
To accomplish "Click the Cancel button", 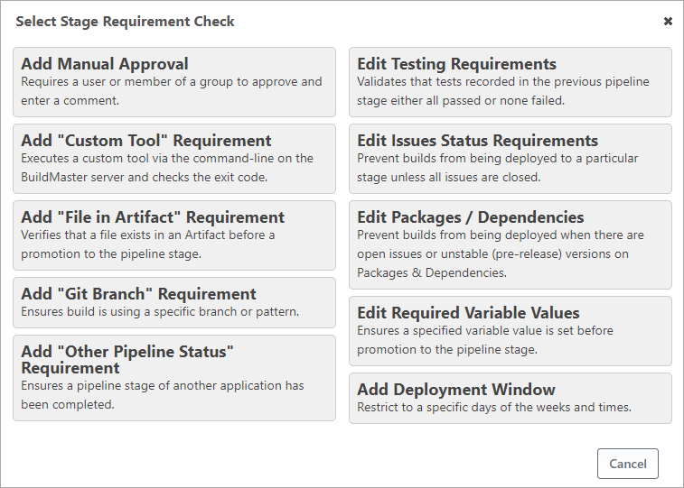I will pyautogui.click(x=627, y=464).
